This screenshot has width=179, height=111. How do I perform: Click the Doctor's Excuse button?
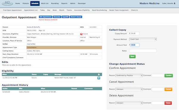(x=76, y=17)
